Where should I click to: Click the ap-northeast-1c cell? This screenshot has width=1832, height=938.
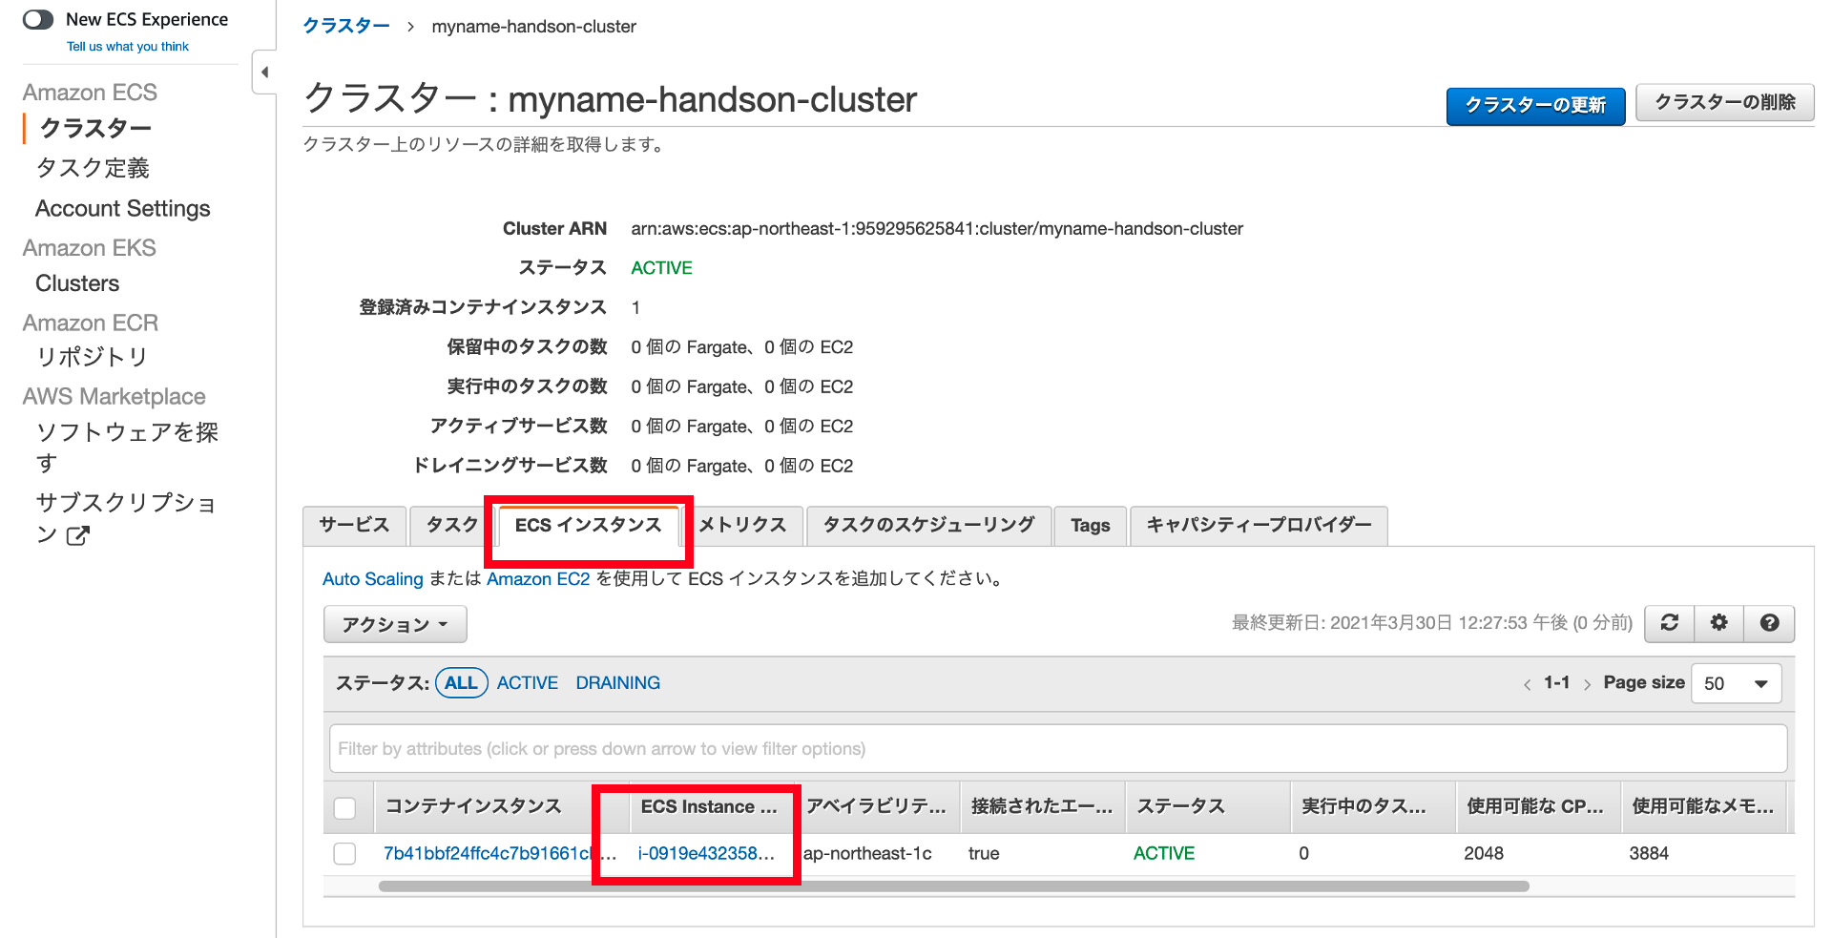867,853
